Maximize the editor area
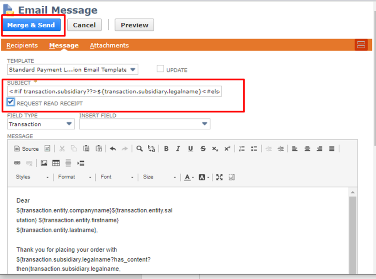 219,177
